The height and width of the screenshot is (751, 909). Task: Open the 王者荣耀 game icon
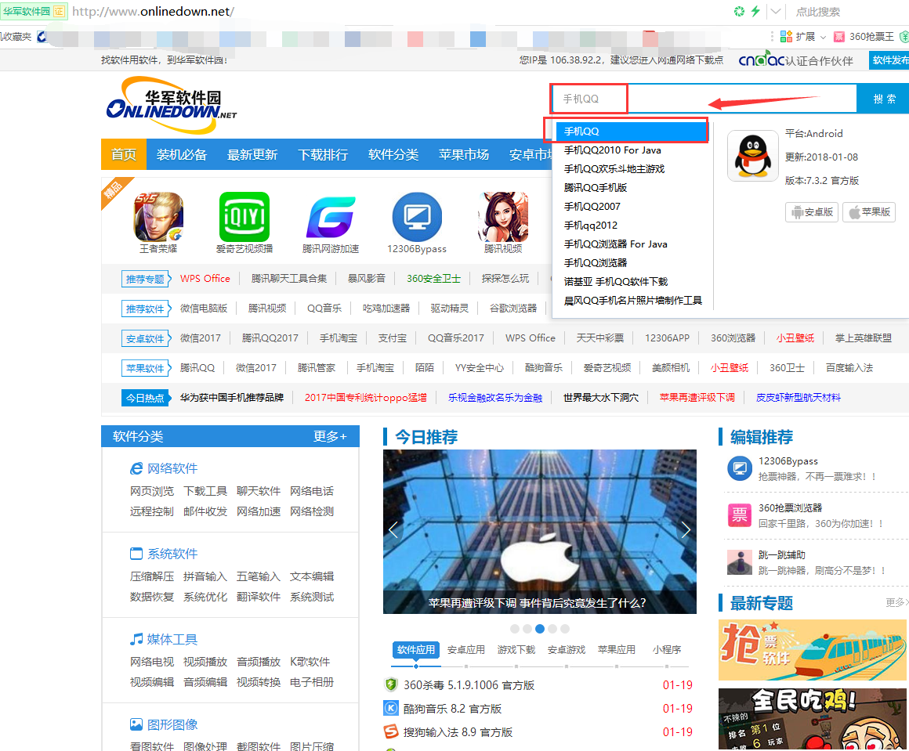(x=159, y=217)
